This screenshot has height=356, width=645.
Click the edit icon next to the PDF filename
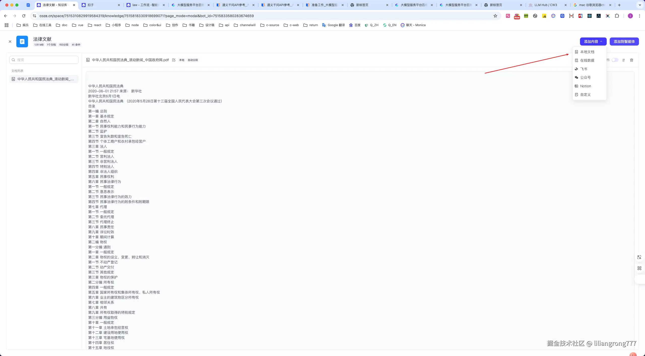(x=174, y=60)
